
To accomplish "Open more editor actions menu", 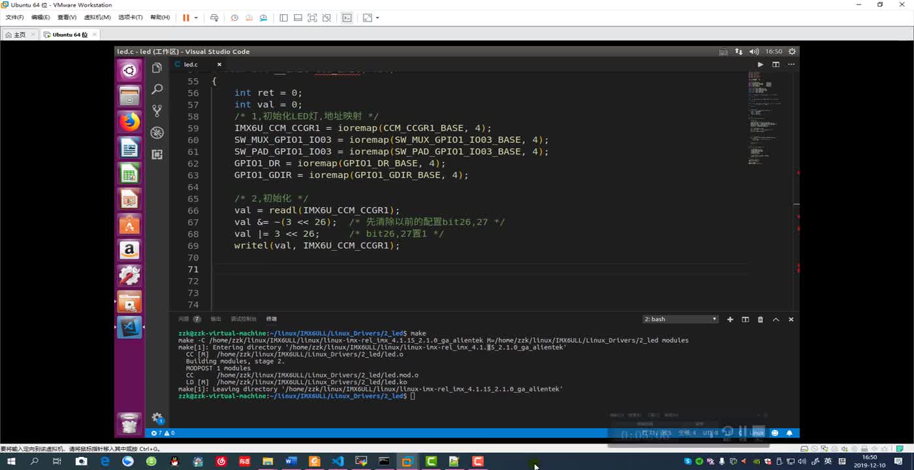I will (x=791, y=65).
